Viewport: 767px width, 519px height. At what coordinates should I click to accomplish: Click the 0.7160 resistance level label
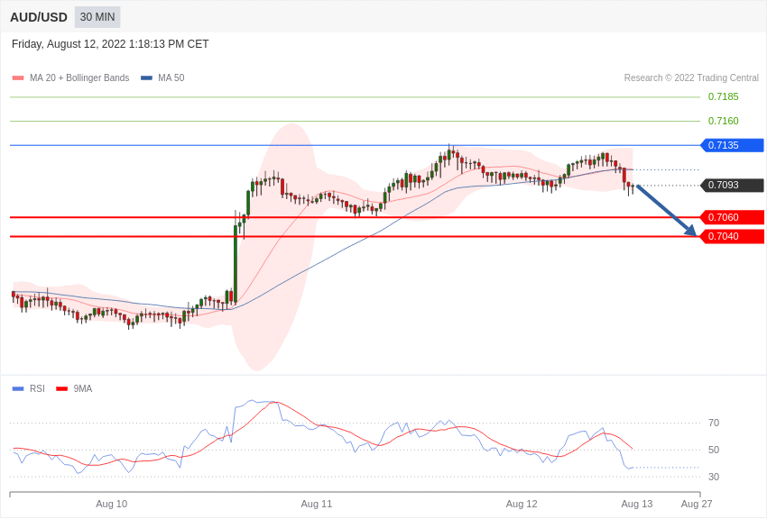723,121
